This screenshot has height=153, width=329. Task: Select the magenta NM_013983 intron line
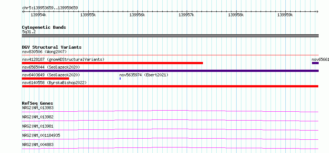(x=170, y=111)
